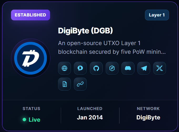
Task: Click the ESTABLISHED badge
Action: [x=31, y=15]
